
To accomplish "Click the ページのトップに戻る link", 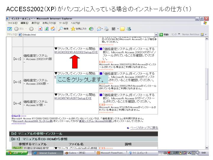I will click(144, 128).
